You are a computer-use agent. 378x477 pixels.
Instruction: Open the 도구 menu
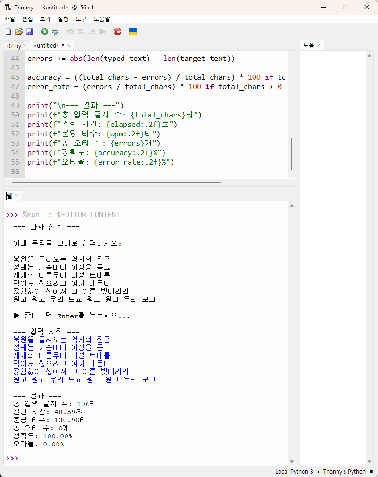[81, 19]
